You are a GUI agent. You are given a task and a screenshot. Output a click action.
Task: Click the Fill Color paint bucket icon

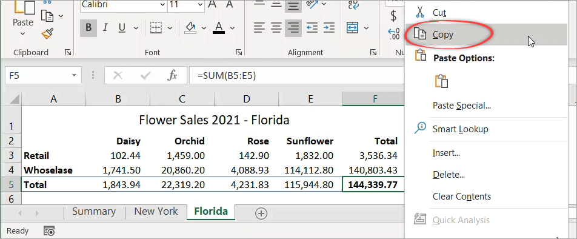(x=190, y=28)
